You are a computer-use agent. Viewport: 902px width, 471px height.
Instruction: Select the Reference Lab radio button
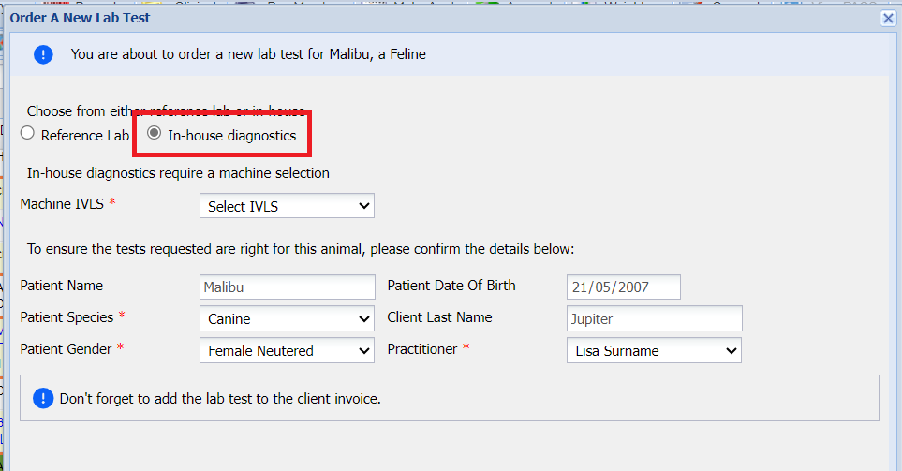[27, 133]
